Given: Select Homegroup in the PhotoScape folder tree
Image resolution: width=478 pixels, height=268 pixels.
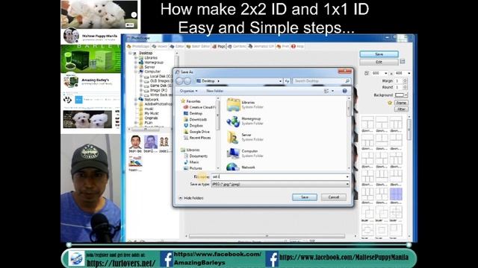Looking at the screenshot, I should pos(154,63).
